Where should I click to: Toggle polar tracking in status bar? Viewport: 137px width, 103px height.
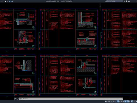[x=118, y=101]
